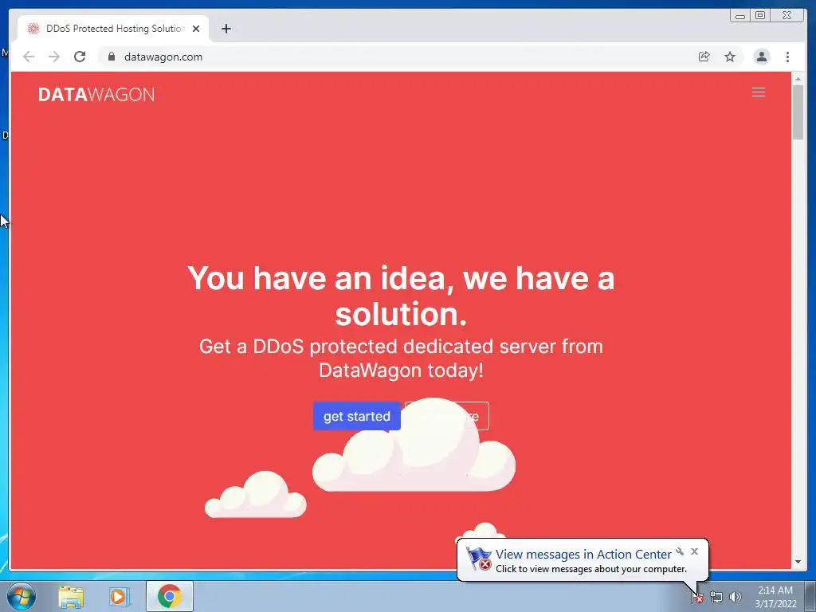Click the Chrome back arrow
This screenshot has height=612, width=816.
[29, 57]
